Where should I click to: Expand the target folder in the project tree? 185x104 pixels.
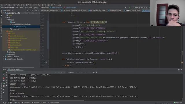[x=5, y=31]
